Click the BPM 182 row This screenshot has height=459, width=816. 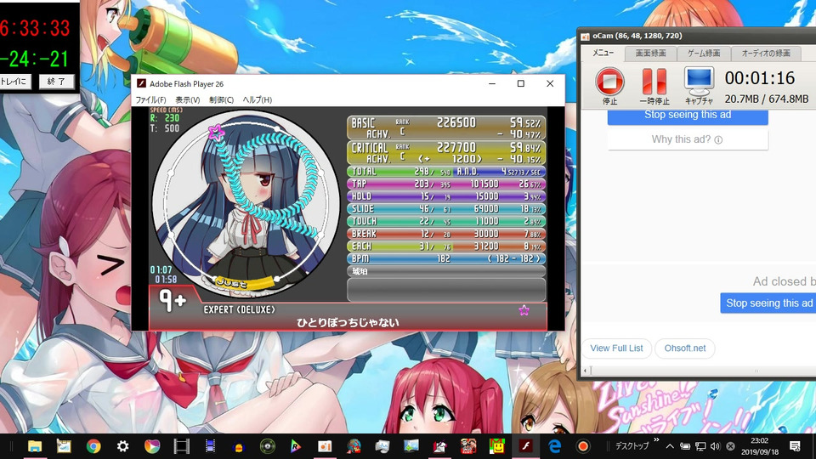click(x=446, y=258)
